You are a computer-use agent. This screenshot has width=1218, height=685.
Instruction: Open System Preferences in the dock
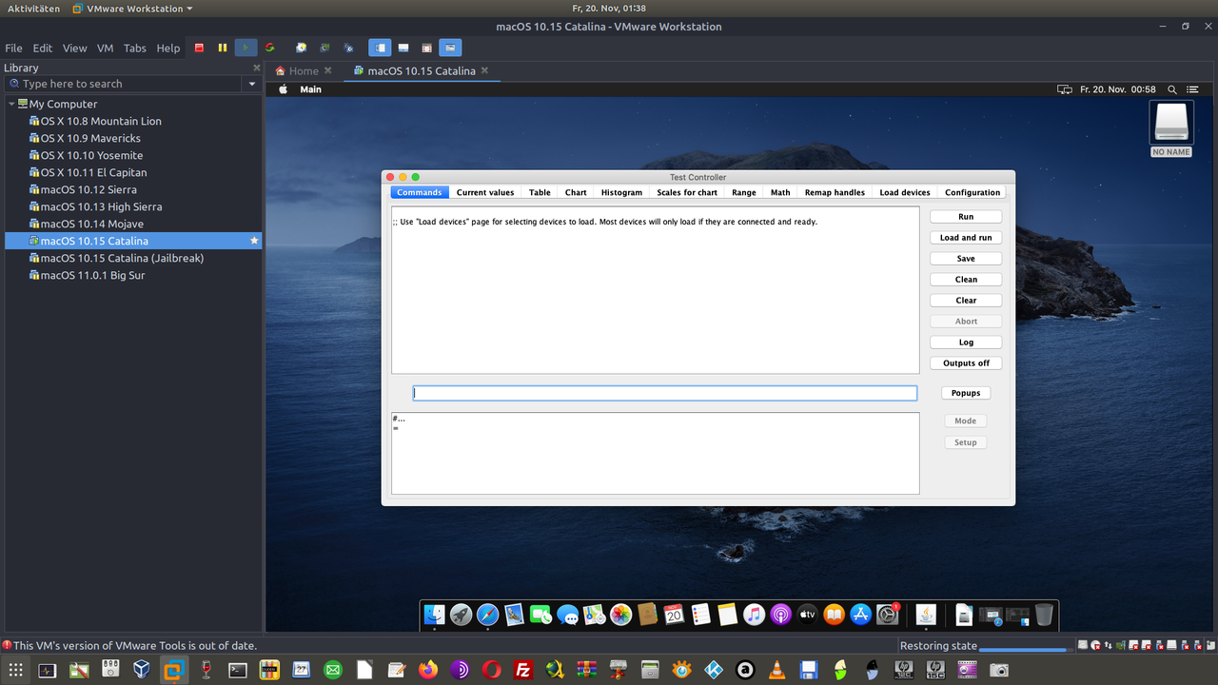point(888,616)
